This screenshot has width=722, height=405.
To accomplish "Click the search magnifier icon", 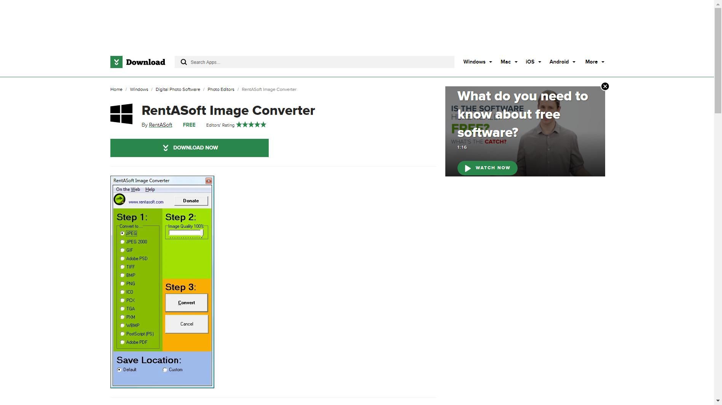I will coord(184,62).
